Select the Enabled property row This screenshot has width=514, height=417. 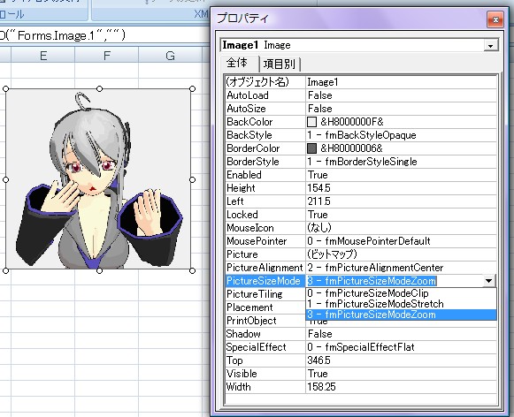point(361,175)
